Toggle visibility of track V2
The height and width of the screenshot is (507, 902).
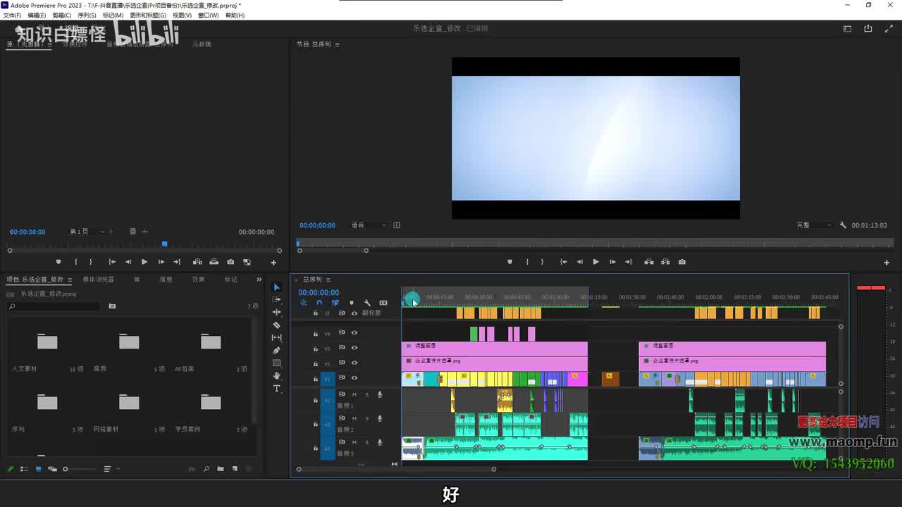354,363
